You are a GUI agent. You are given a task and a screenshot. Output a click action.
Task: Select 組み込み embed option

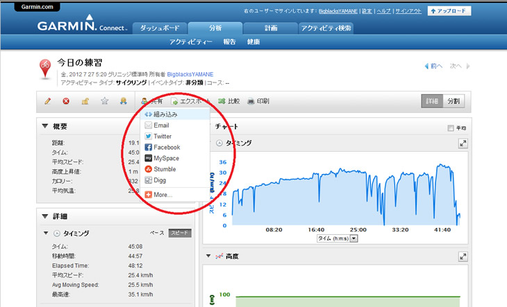[175, 114]
